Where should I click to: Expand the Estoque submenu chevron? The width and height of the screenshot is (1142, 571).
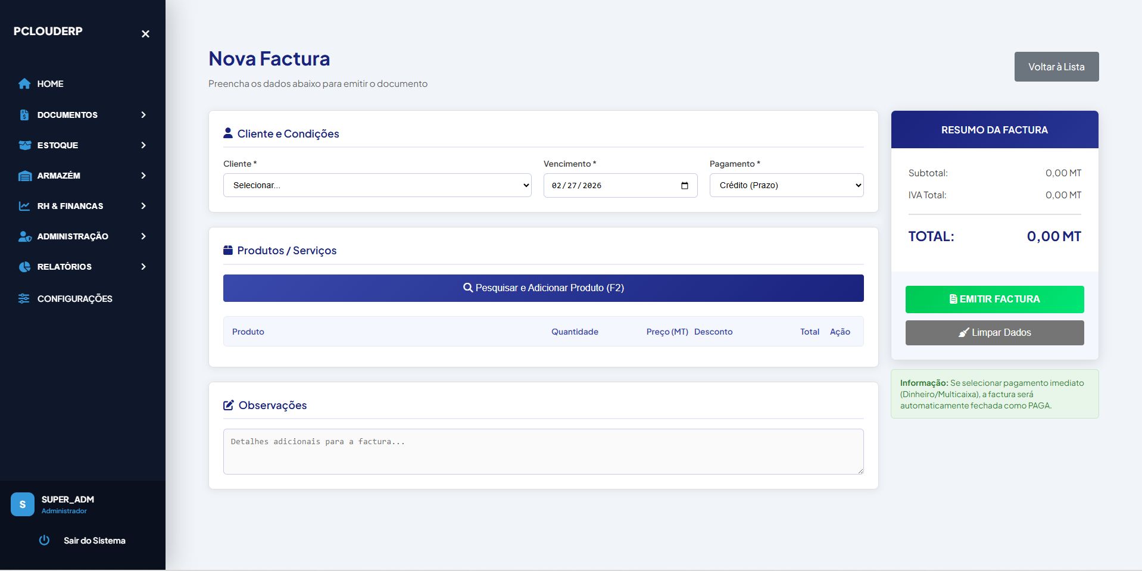point(143,145)
